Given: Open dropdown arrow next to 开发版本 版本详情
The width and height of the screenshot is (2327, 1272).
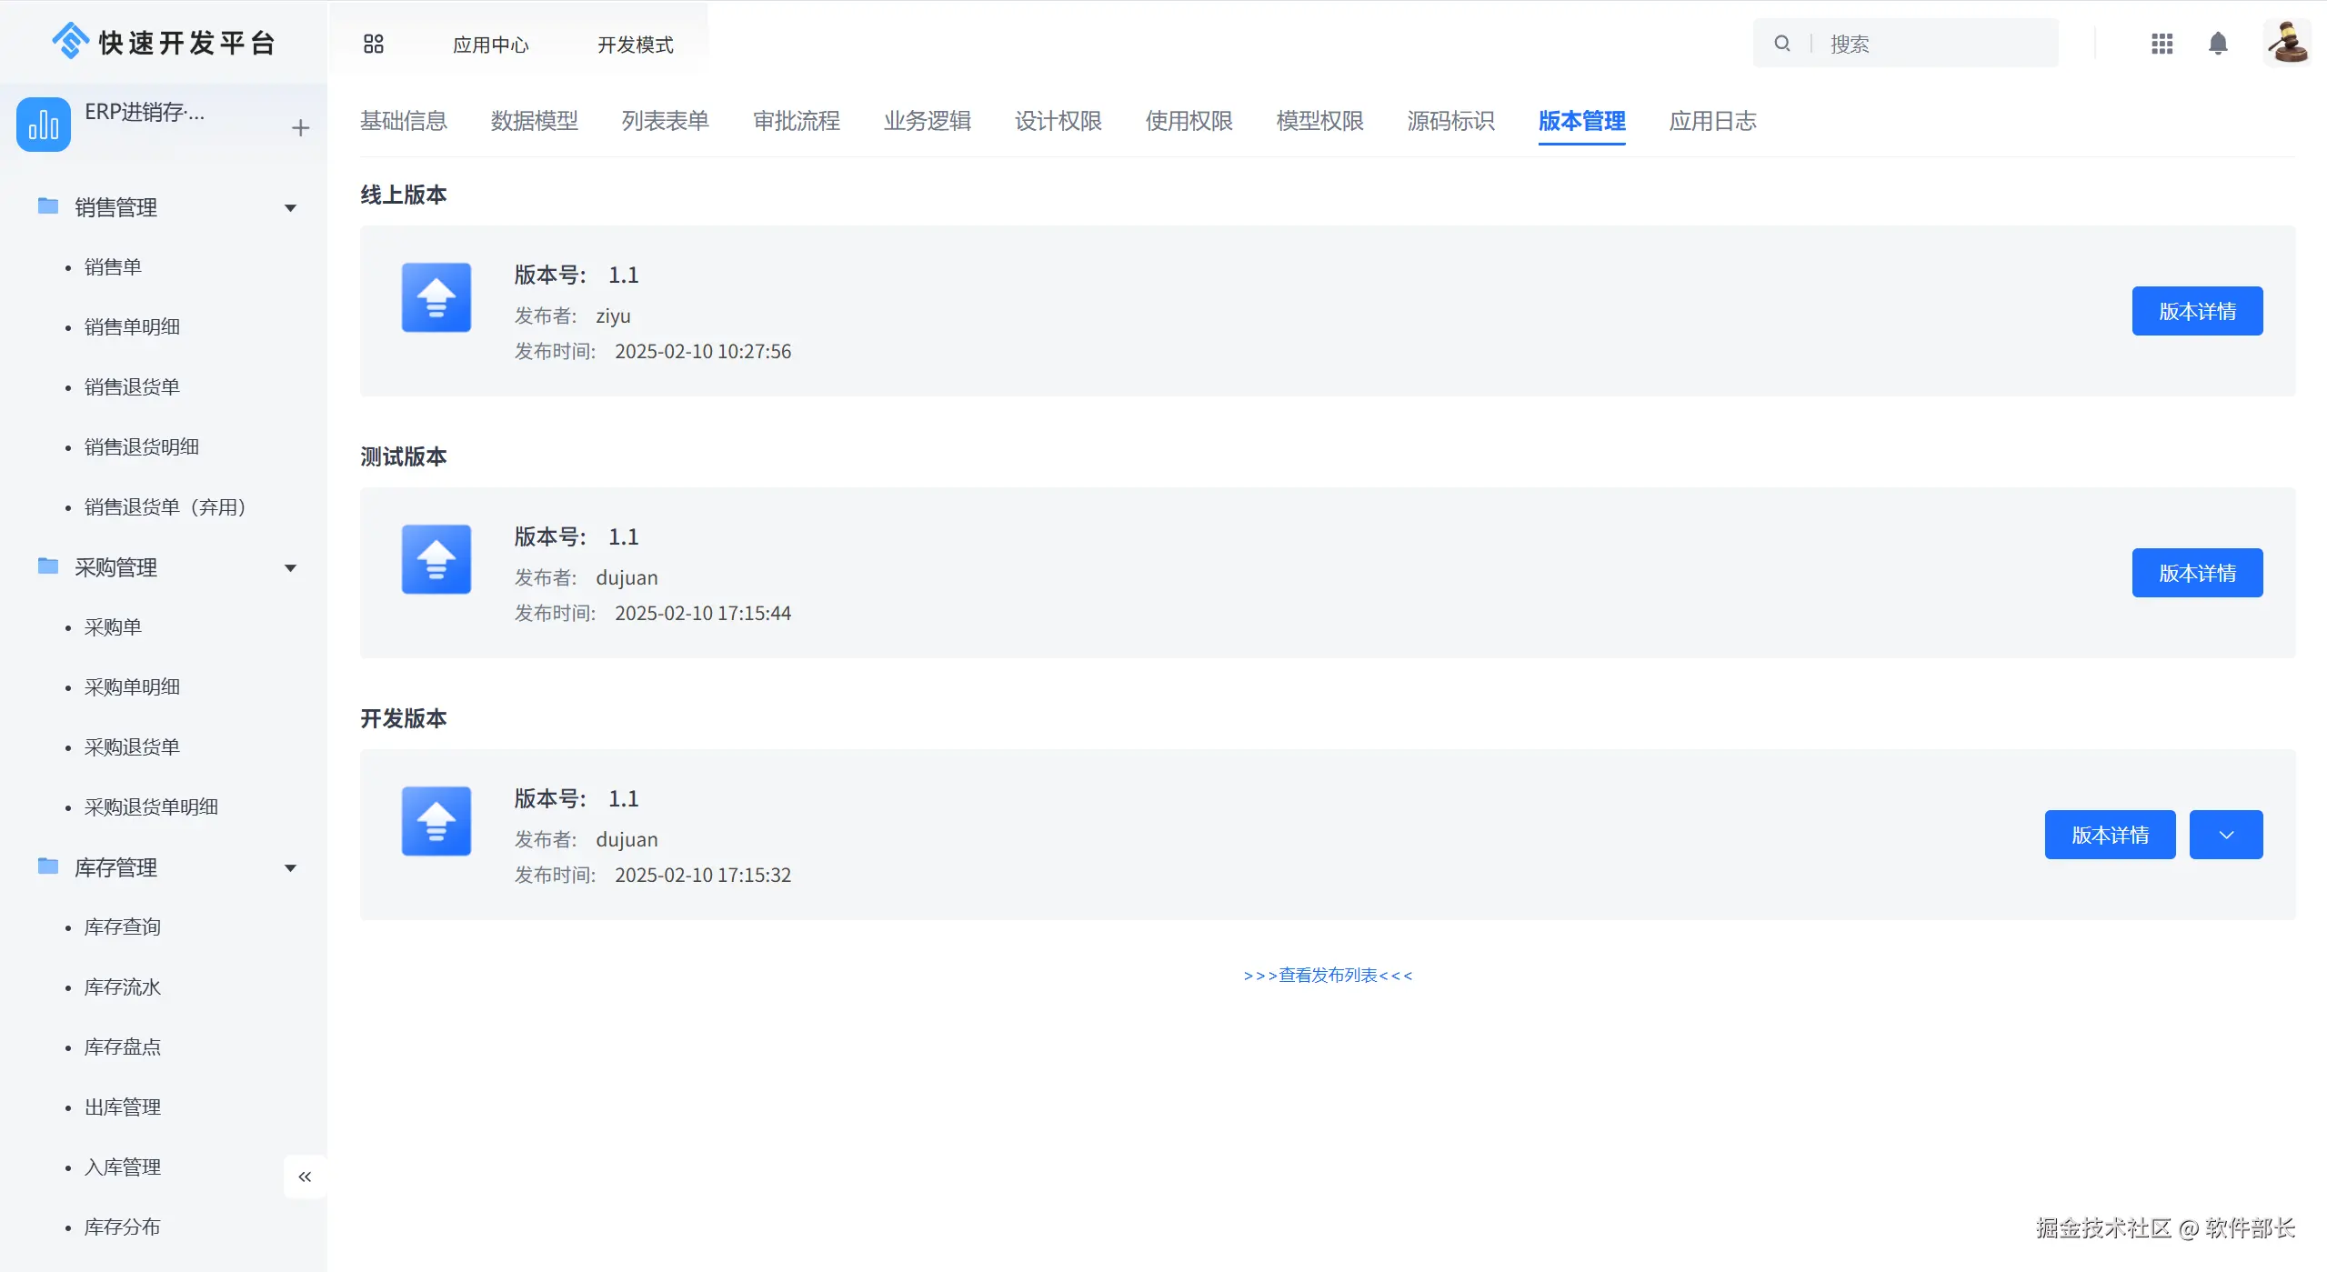Looking at the screenshot, I should tap(2225, 835).
